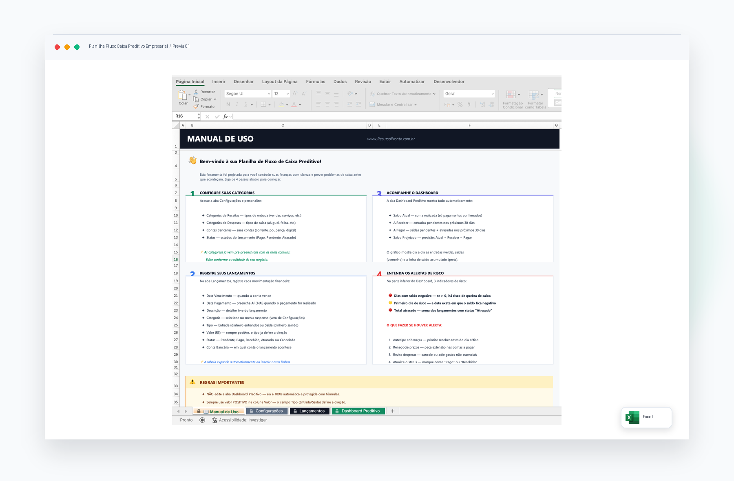Switch to the Dashboard Preditivo sheet
Viewport: 734px width, 481px height.
tap(358, 411)
